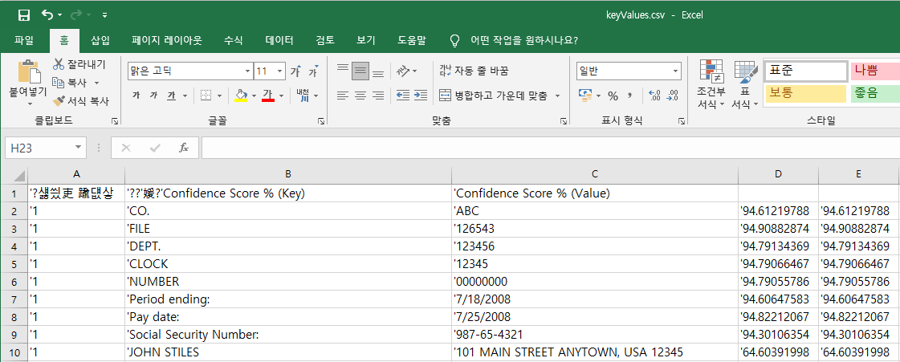The width and height of the screenshot is (900, 362).
Task: Align text left
Action: tap(343, 96)
